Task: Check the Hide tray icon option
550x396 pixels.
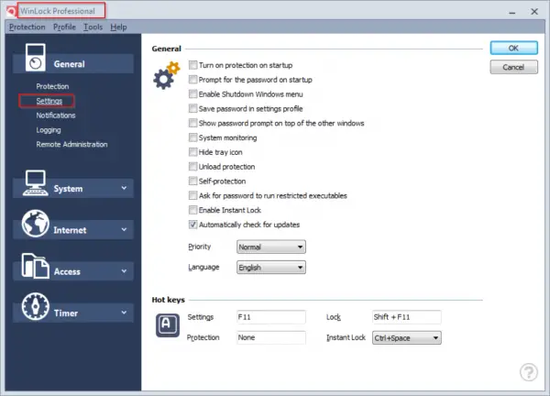Action: pos(192,152)
